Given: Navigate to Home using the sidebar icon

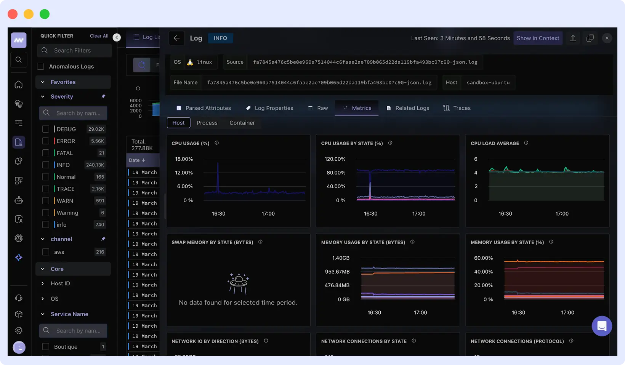Looking at the screenshot, I should (x=18, y=85).
